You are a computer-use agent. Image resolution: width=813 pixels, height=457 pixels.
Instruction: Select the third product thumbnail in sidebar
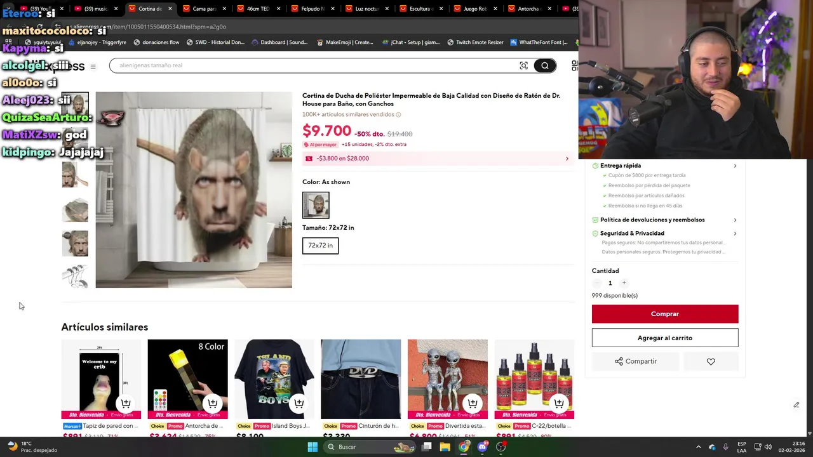(75, 174)
